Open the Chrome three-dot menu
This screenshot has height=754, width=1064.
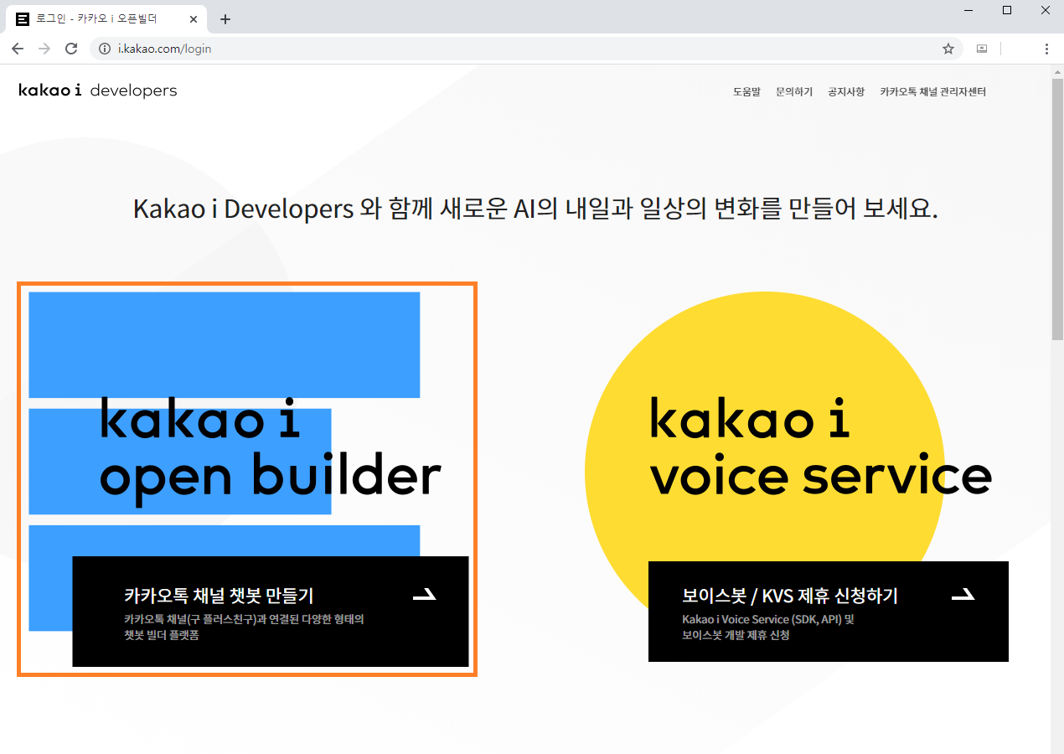(x=1046, y=49)
